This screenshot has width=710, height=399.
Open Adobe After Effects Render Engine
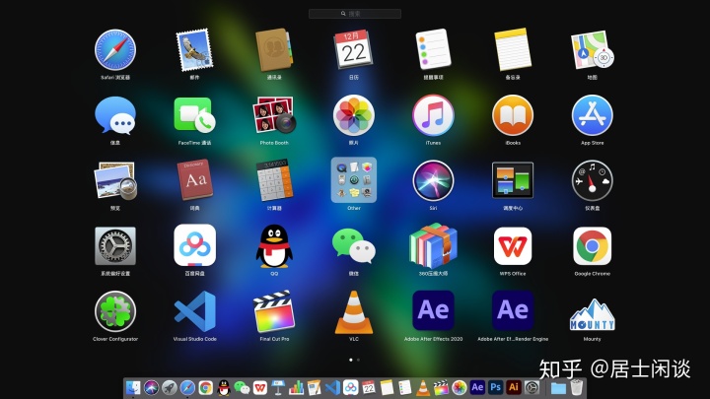click(513, 310)
